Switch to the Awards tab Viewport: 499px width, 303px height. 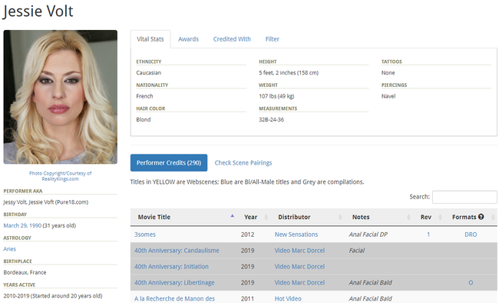pyautogui.click(x=188, y=39)
